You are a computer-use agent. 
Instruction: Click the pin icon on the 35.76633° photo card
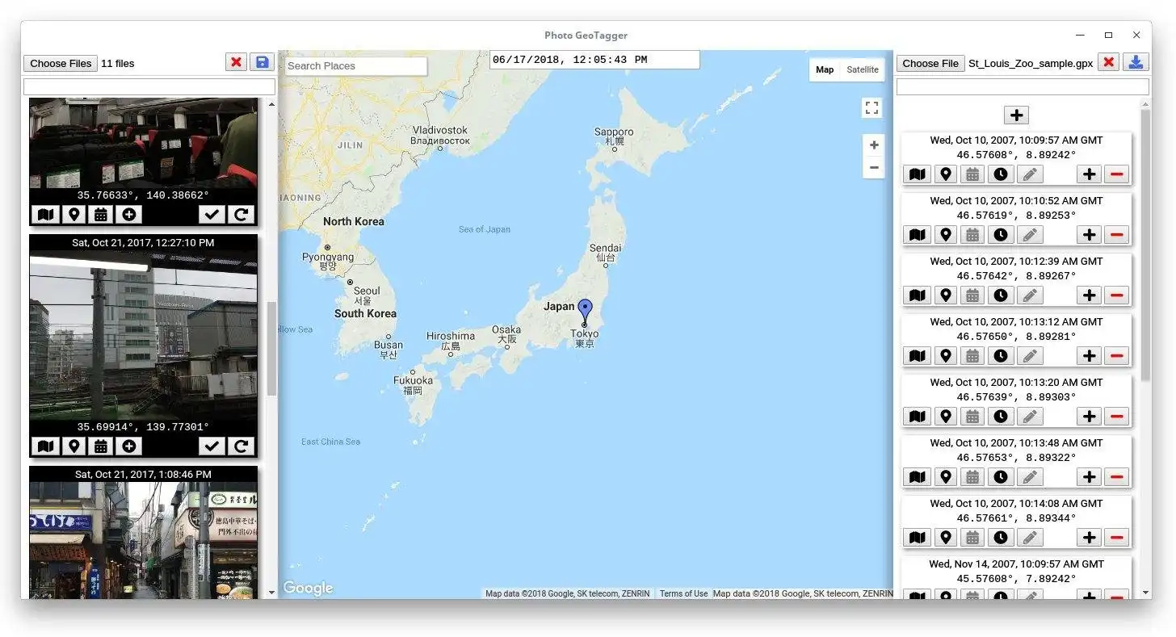(x=73, y=214)
